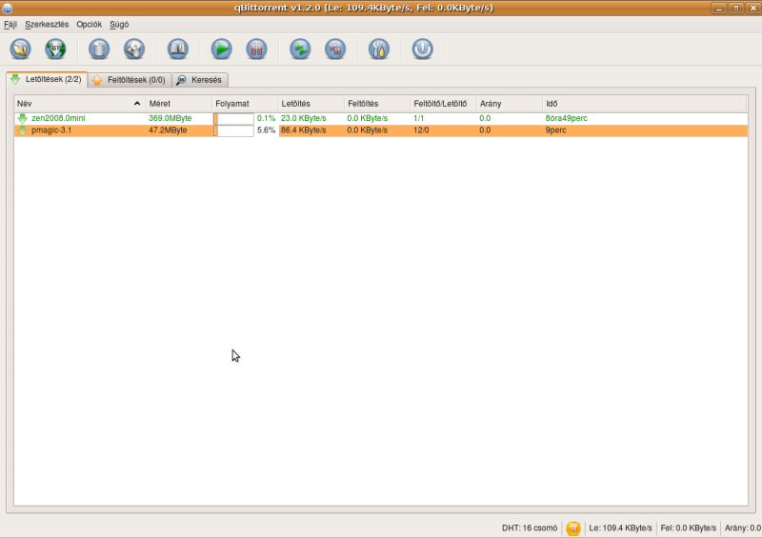762x538 pixels.
Task: Open Súgó menu
Action: [x=119, y=25]
